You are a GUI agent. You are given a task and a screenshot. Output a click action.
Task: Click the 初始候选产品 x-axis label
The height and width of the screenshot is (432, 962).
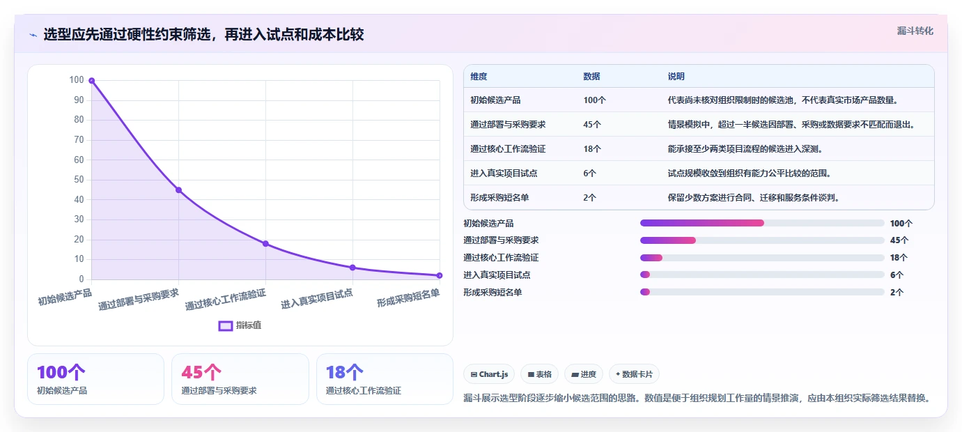(65, 298)
